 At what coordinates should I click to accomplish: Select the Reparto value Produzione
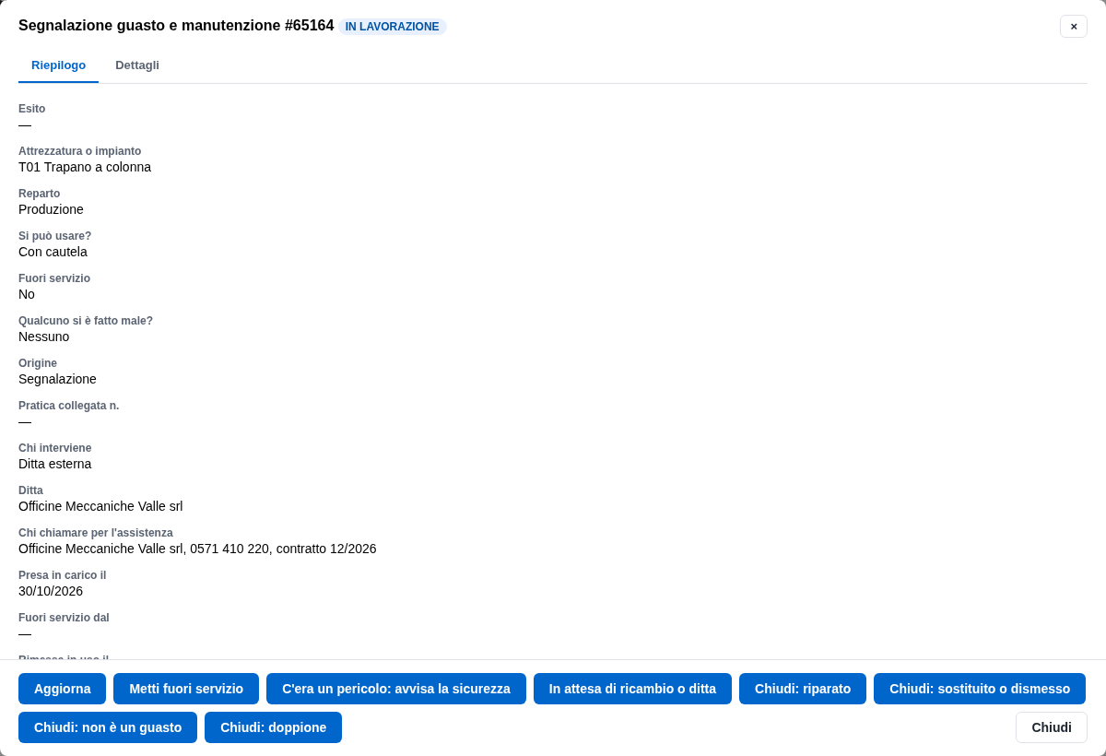point(51,209)
